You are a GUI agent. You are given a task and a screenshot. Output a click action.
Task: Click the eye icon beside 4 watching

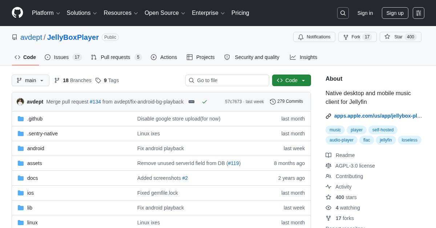tap(328, 208)
